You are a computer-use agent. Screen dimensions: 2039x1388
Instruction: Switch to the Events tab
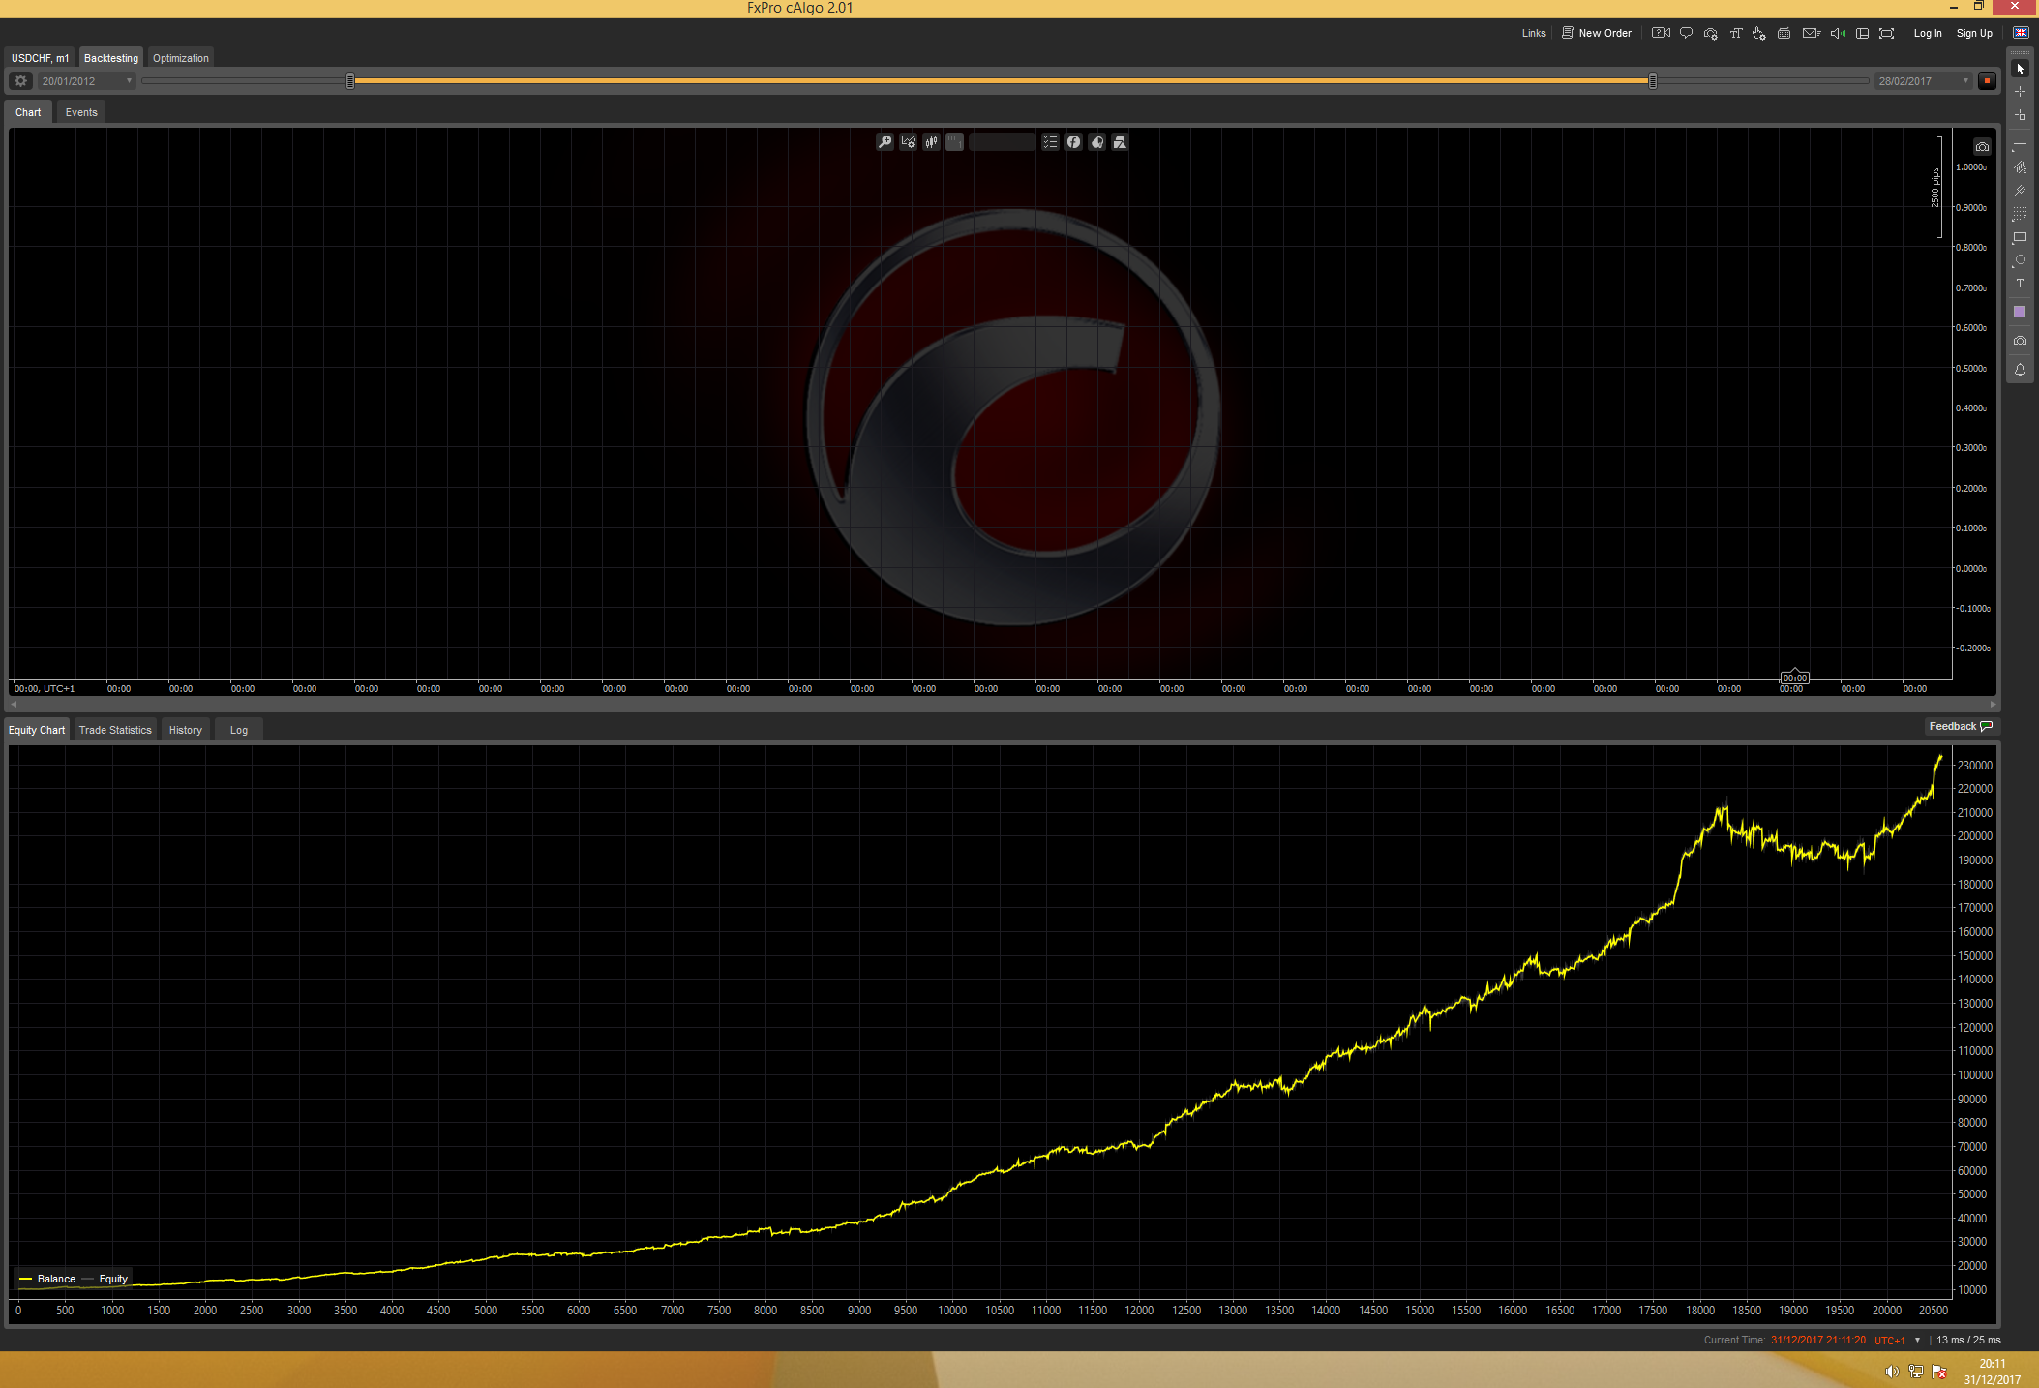tap(81, 112)
